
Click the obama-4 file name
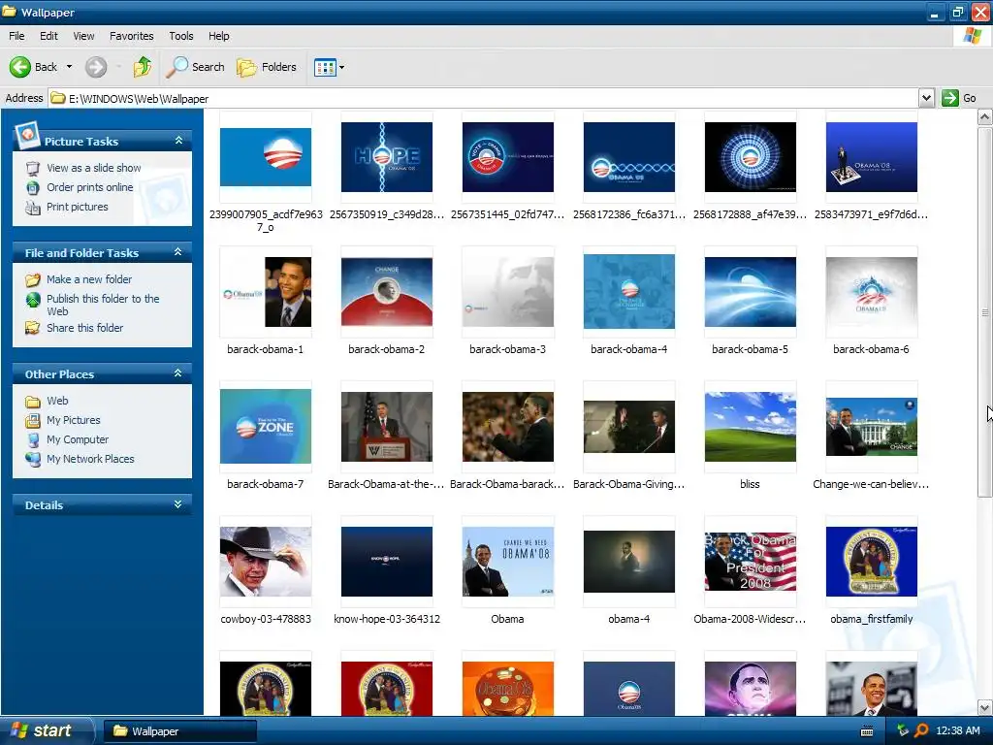click(628, 619)
